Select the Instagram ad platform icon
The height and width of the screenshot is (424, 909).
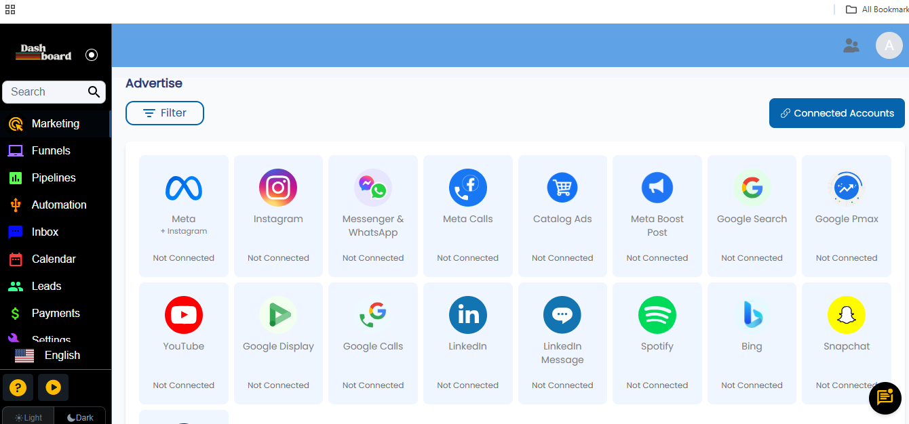[x=278, y=188]
